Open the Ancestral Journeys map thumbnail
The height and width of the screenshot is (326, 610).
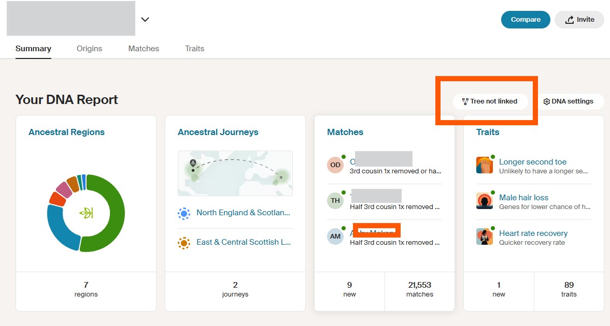[x=235, y=173]
